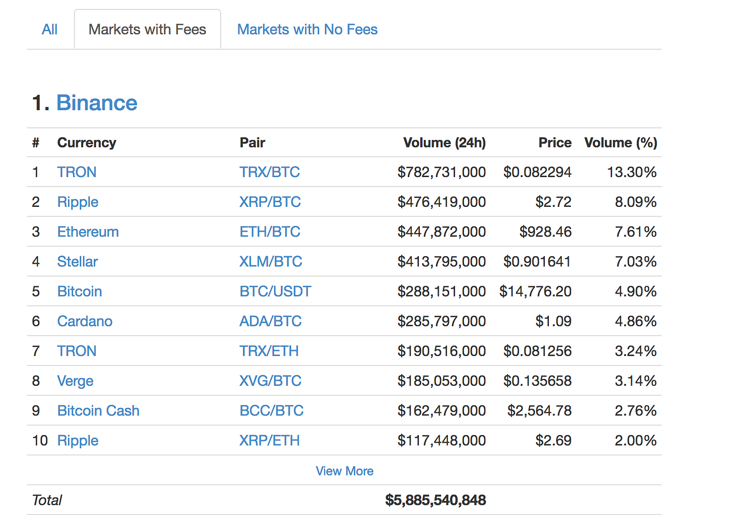Select the $288,151,000 volume cell
The image size is (743, 515).
[442, 291]
